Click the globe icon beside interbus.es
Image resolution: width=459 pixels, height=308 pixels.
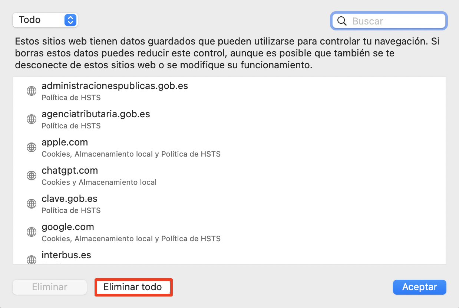coord(32,259)
